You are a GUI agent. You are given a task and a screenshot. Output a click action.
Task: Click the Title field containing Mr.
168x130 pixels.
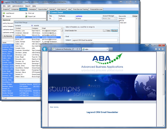coord(51,19)
